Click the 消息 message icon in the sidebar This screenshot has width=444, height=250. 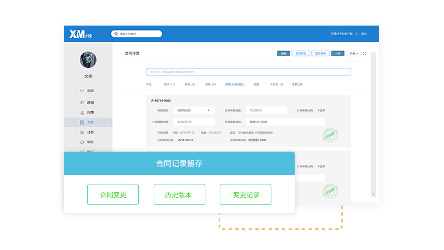[82, 91]
